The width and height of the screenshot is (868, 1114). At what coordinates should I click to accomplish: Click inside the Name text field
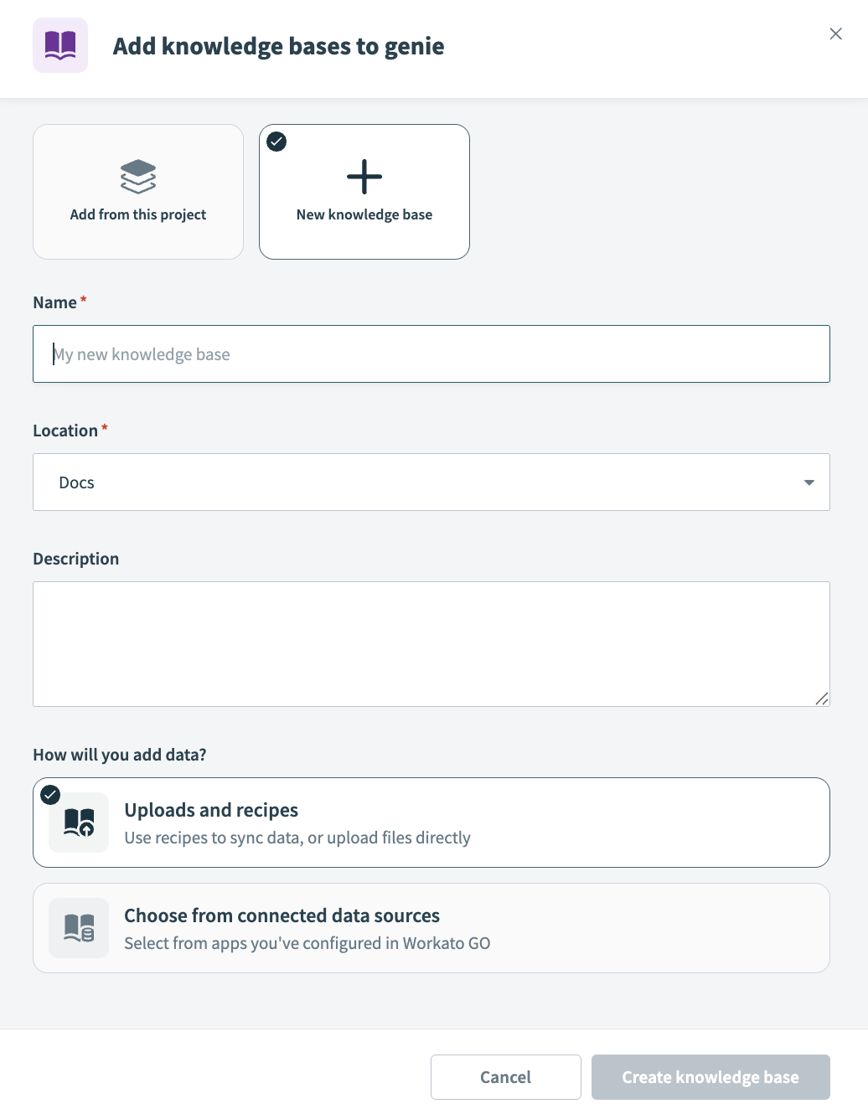coord(431,353)
